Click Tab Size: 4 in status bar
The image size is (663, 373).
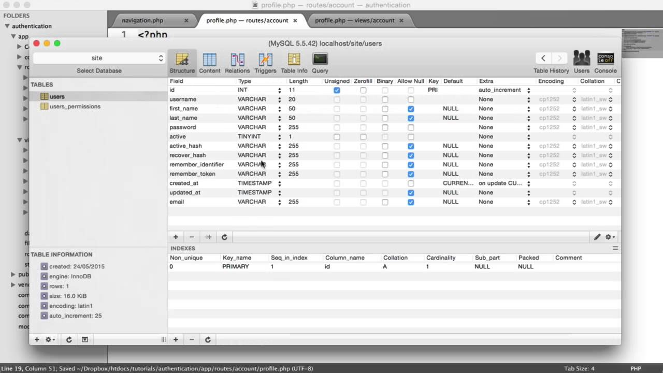[579, 368]
